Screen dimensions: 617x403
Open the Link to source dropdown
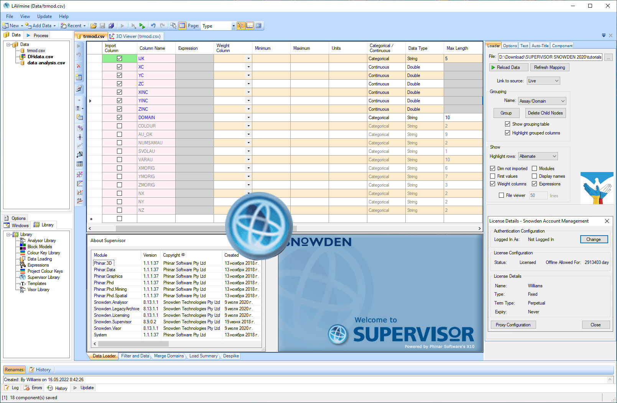pos(543,81)
